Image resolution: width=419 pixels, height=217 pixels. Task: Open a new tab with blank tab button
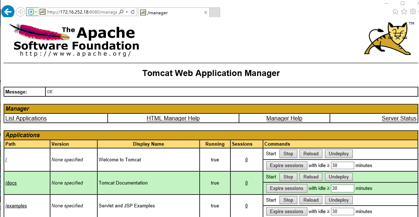215,12
